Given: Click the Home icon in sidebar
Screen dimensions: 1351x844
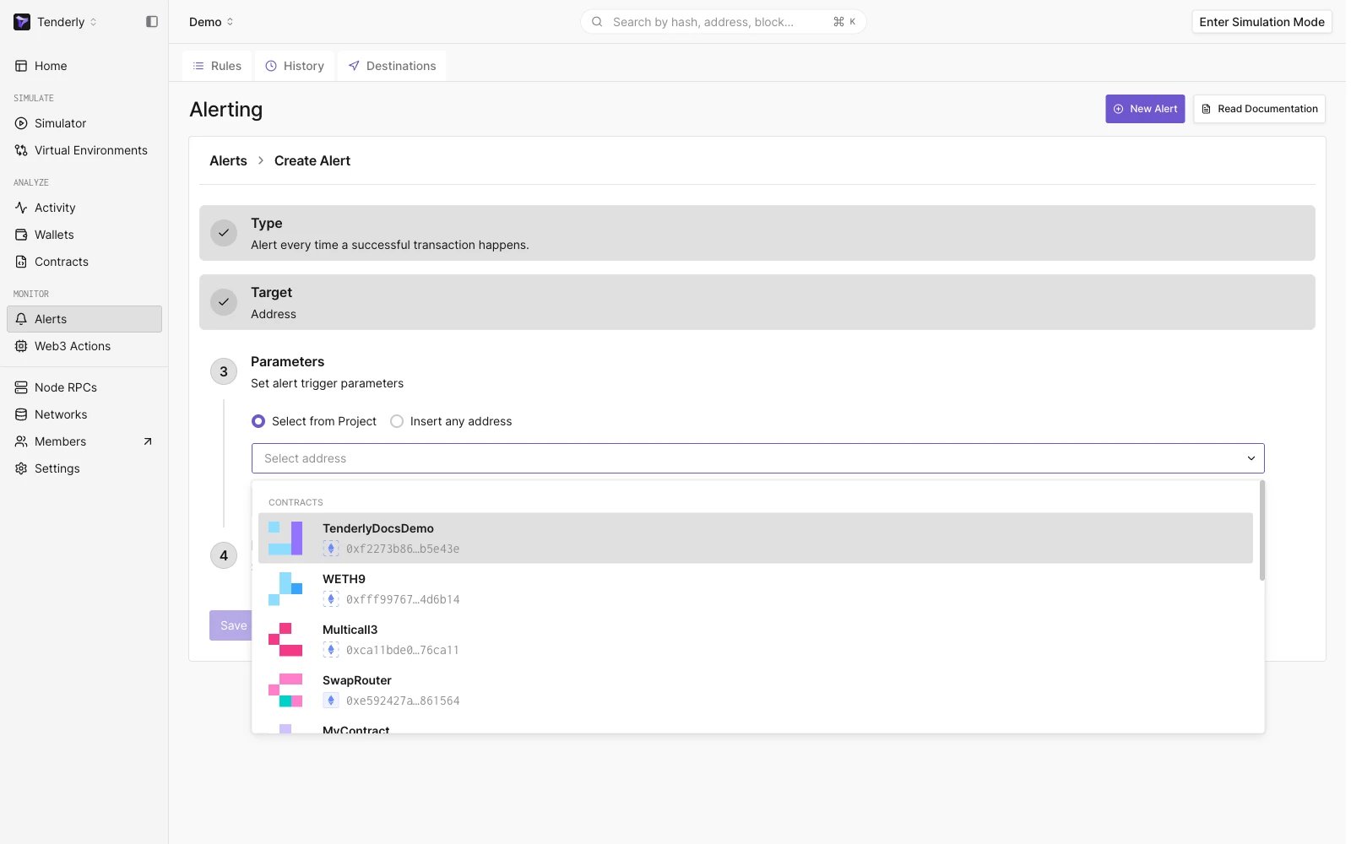Looking at the screenshot, I should point(21,66).
